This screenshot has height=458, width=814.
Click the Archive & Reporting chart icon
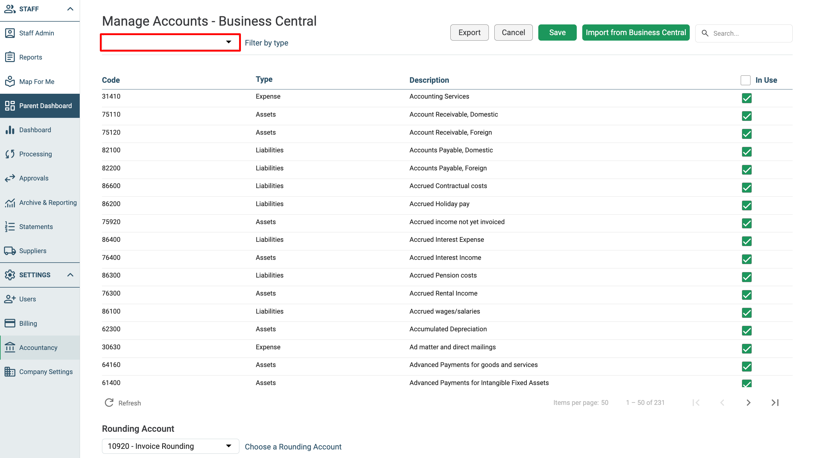10,203
